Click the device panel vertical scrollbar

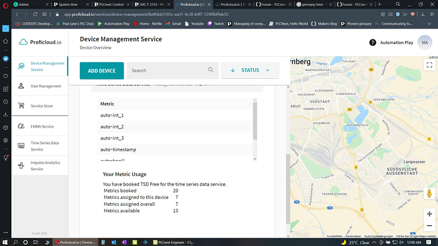coord(288,189)
